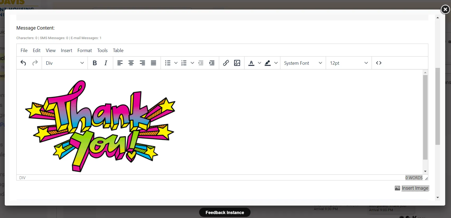Insert a bullet list
The height and width of the screenshot is (218, 451).
point(168,63)
